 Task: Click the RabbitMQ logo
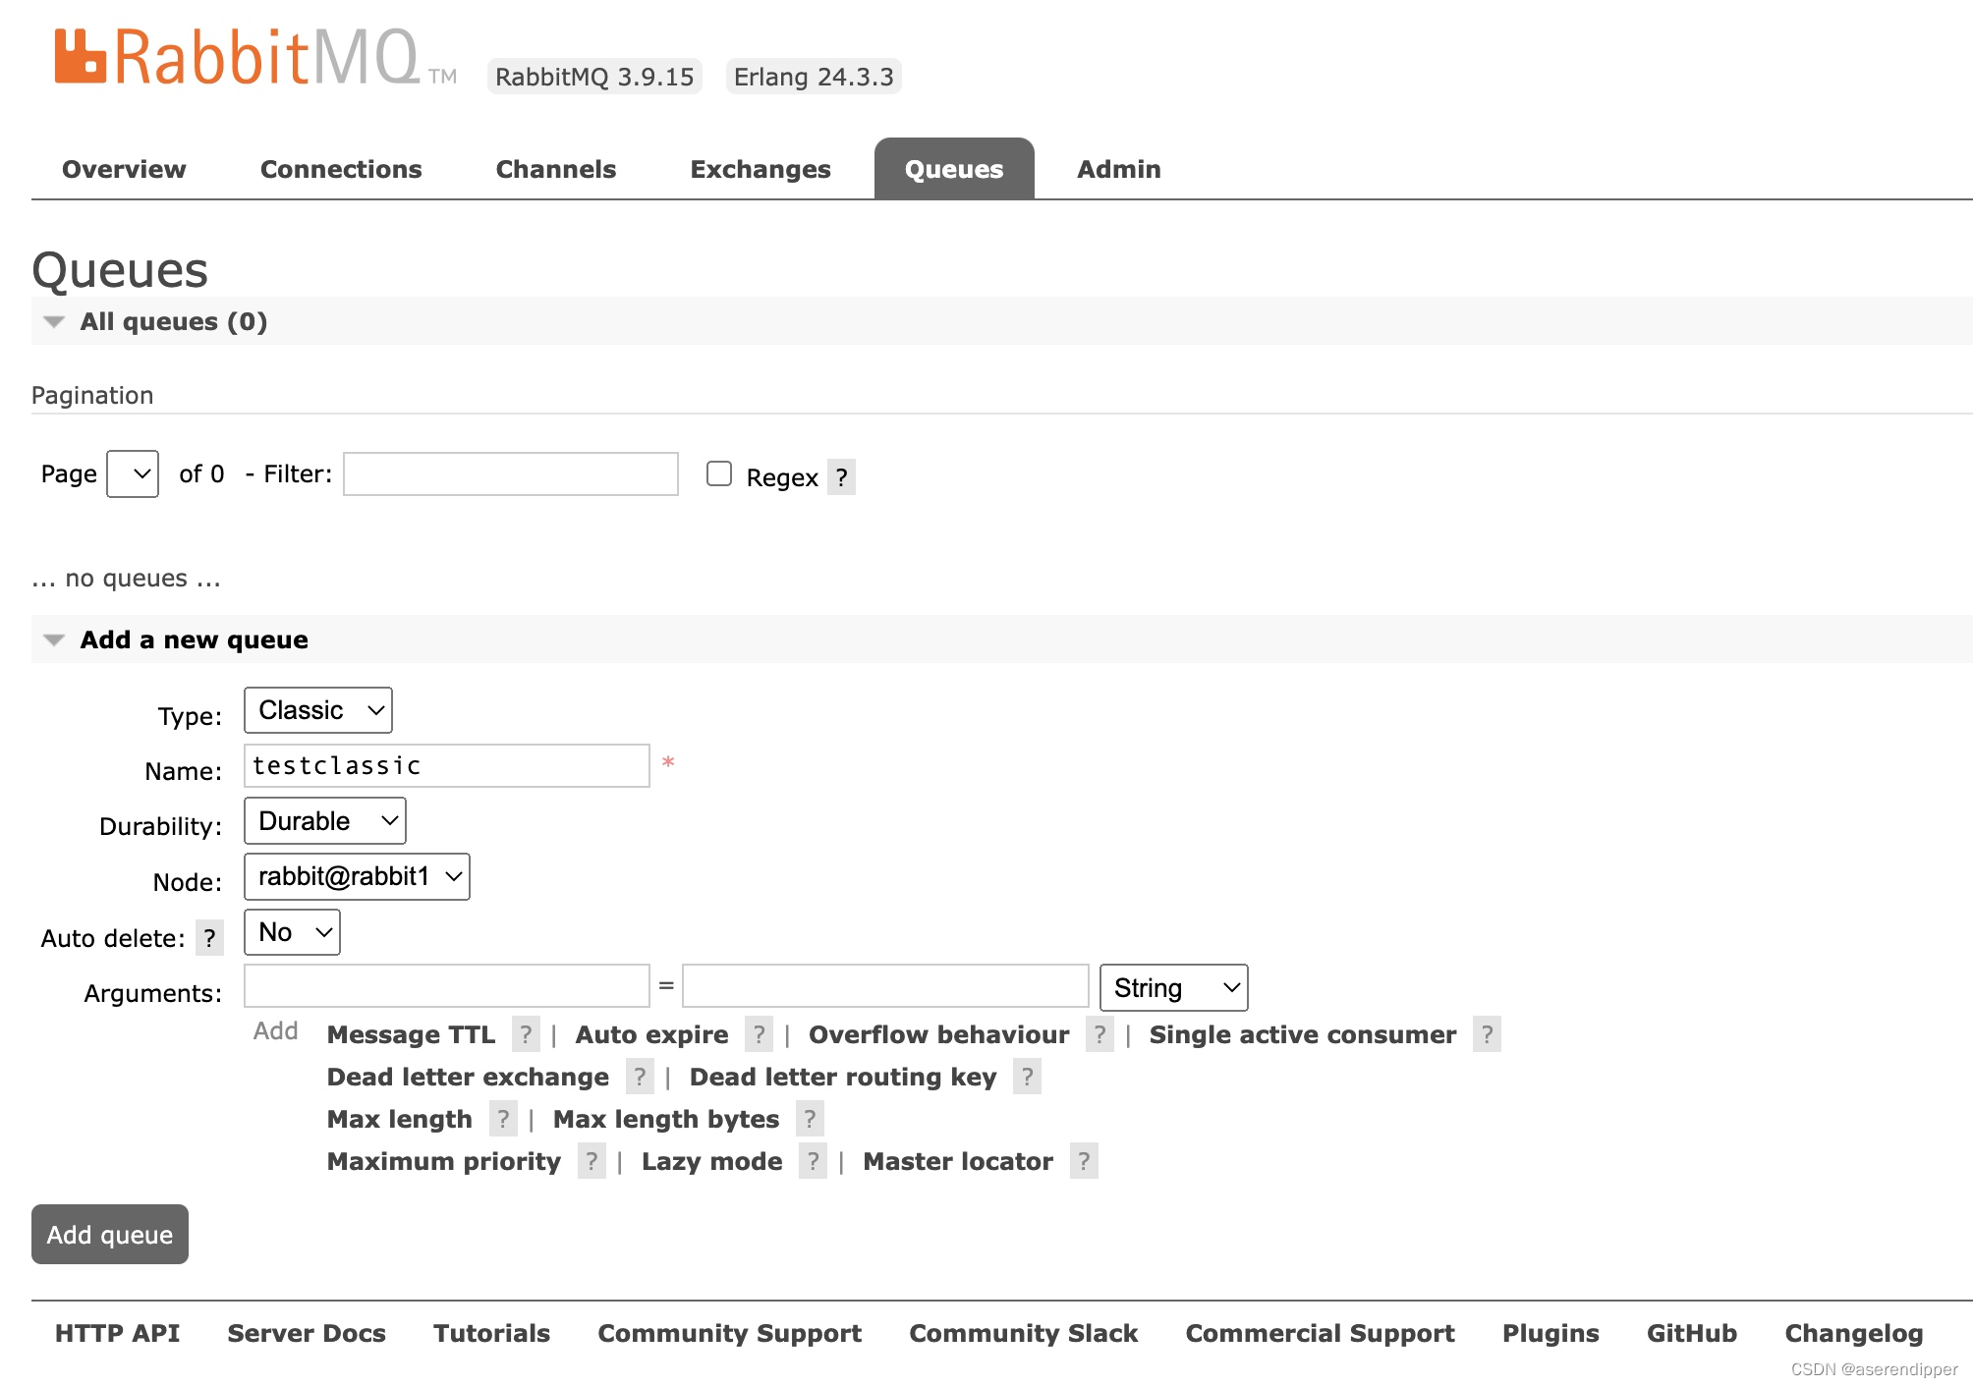(x=236, y=57)
